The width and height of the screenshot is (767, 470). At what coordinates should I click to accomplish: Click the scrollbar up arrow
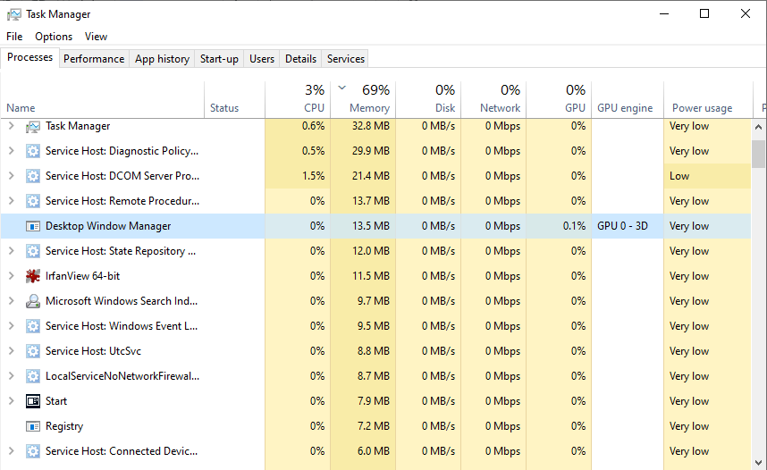pyautogui.click(x=758, y=127)
